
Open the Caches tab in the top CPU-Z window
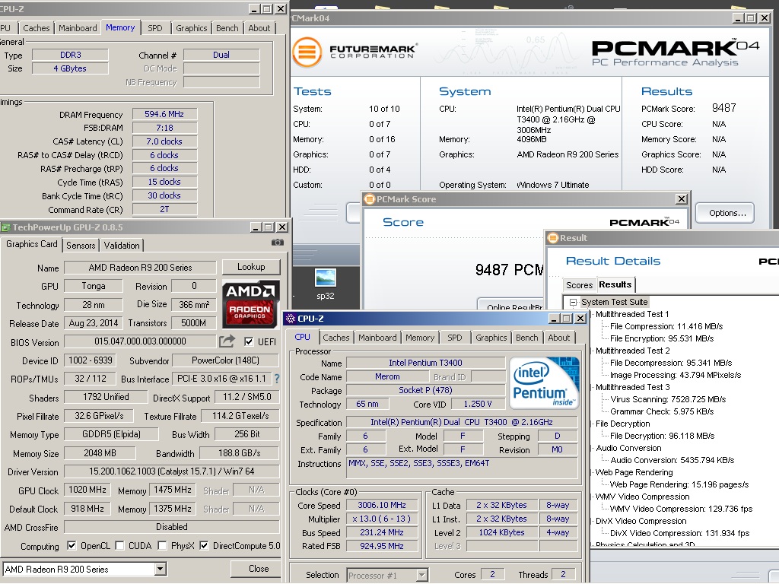37,28
